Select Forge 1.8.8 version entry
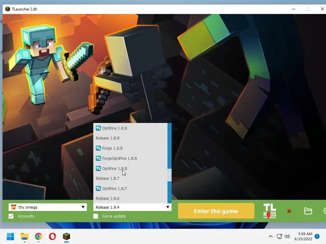 (130, 148)
